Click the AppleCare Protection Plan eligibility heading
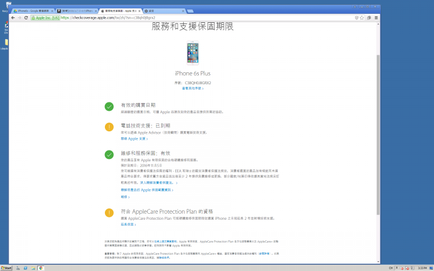434x271 pixels. [x=167, y=211]
